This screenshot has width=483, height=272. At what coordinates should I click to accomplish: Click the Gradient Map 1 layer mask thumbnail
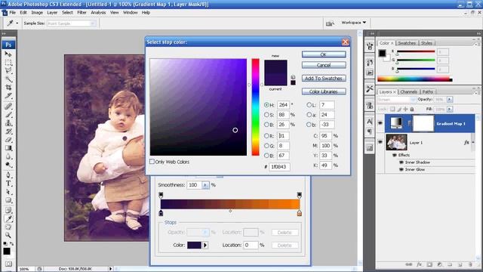point(423,123)
